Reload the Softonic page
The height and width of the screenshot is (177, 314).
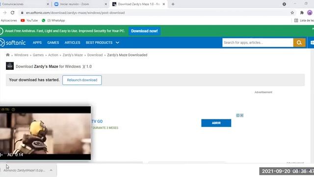(12, 13)
